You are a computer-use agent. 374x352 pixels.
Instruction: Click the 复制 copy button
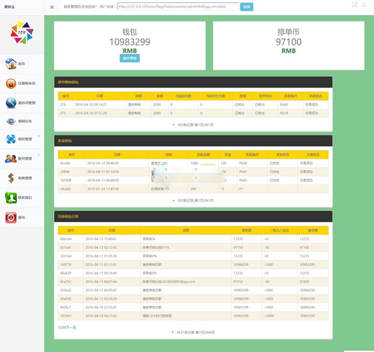click(x=246, y=7)
